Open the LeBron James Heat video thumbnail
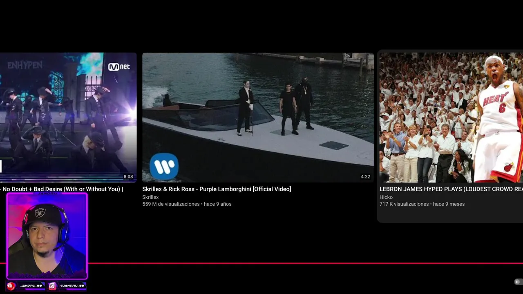The height and width of the screenshot is (294, 523). (x=451, y=117)
